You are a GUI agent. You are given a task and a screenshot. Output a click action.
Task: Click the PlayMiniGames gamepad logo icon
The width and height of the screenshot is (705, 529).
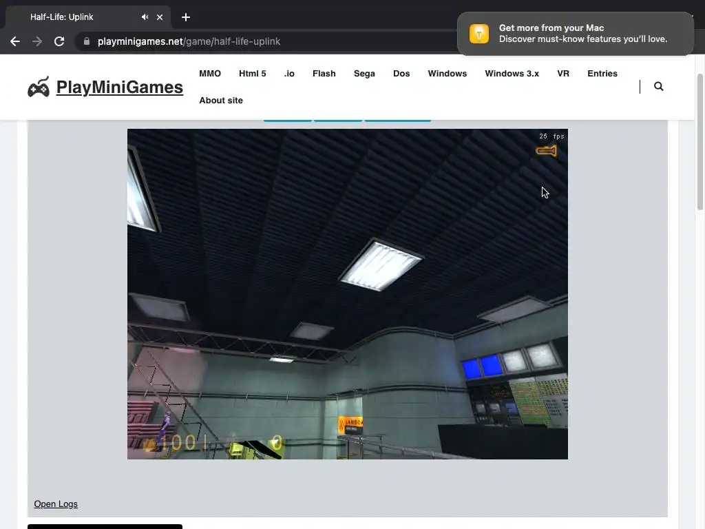[39, 87]
